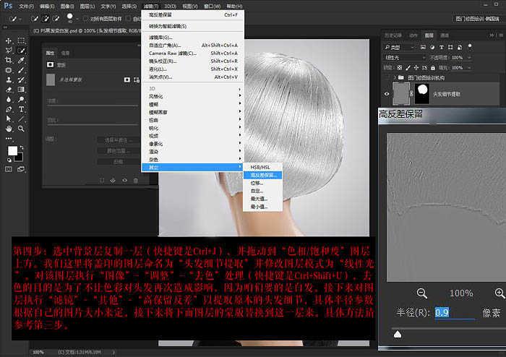Select the Hand tool
506x357 pixels.
coord(9,129)
